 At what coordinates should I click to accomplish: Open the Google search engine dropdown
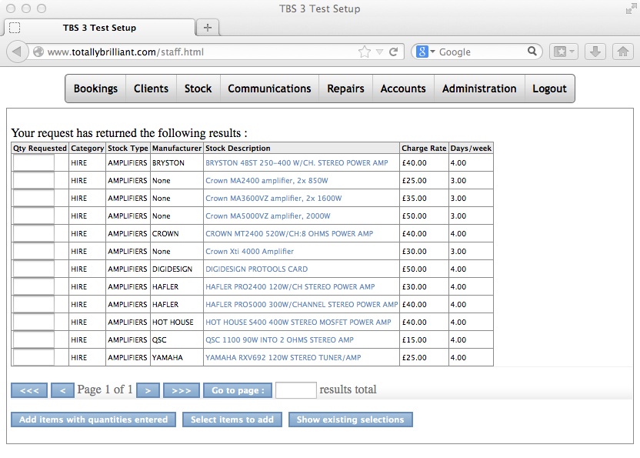click(425, 52)
